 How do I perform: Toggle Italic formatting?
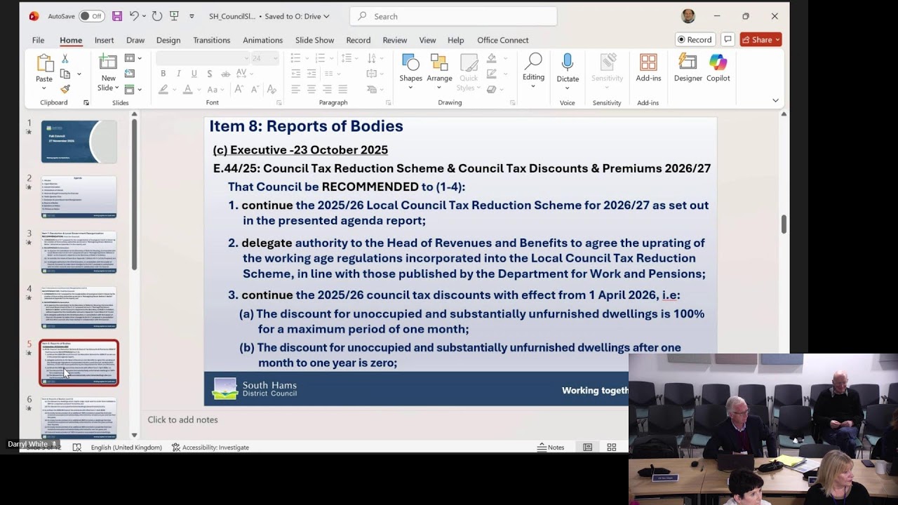click(178, 74)
